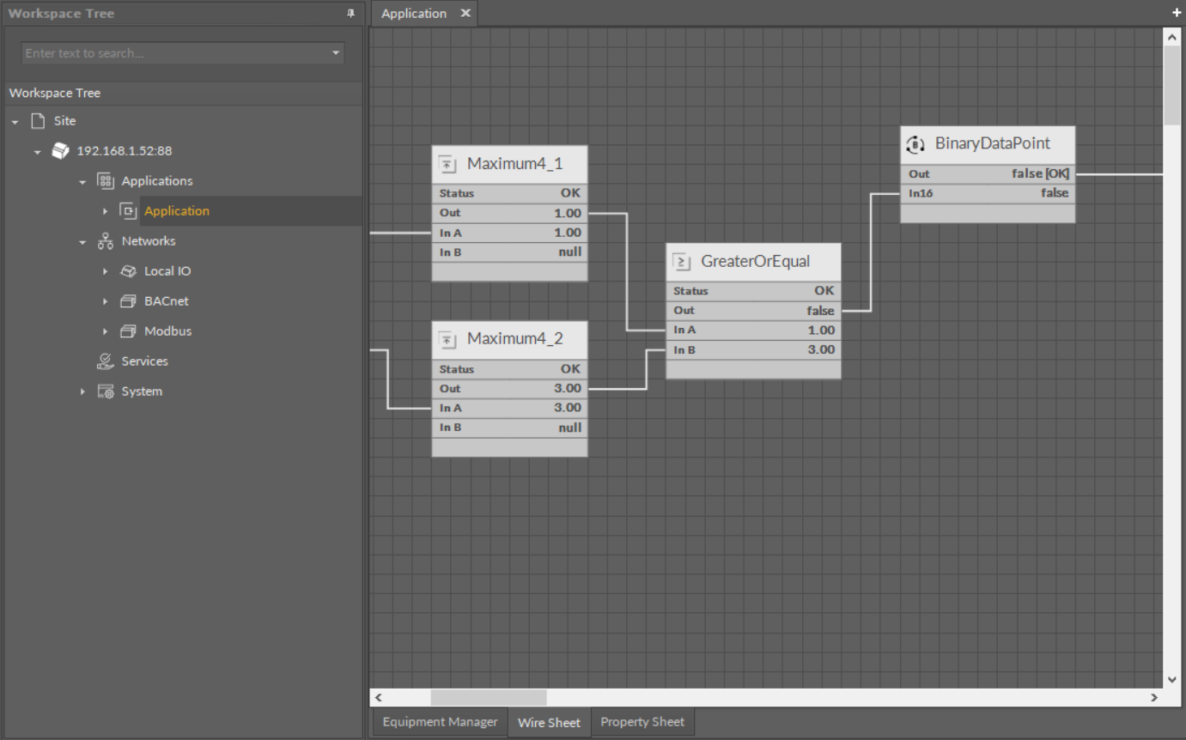Expand the BACnet network node
The height and width of the screenshot is (740, 1186).
[105, 301]
